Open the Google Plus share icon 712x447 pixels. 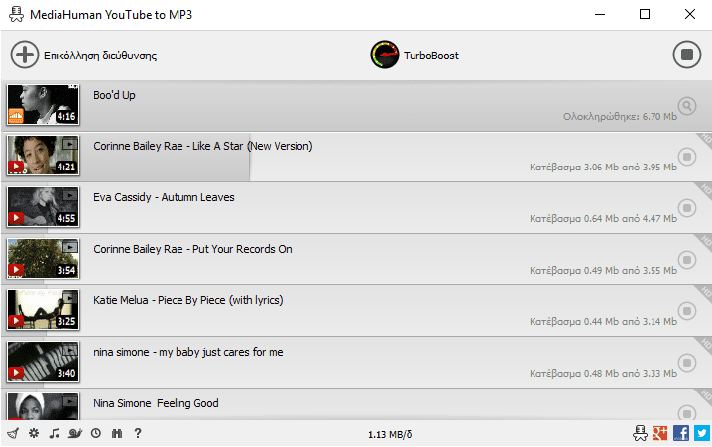click(660, 433)
